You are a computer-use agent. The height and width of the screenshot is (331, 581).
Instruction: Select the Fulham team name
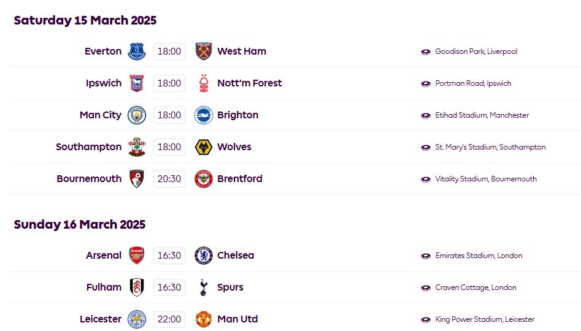click(x=104, y=287)
